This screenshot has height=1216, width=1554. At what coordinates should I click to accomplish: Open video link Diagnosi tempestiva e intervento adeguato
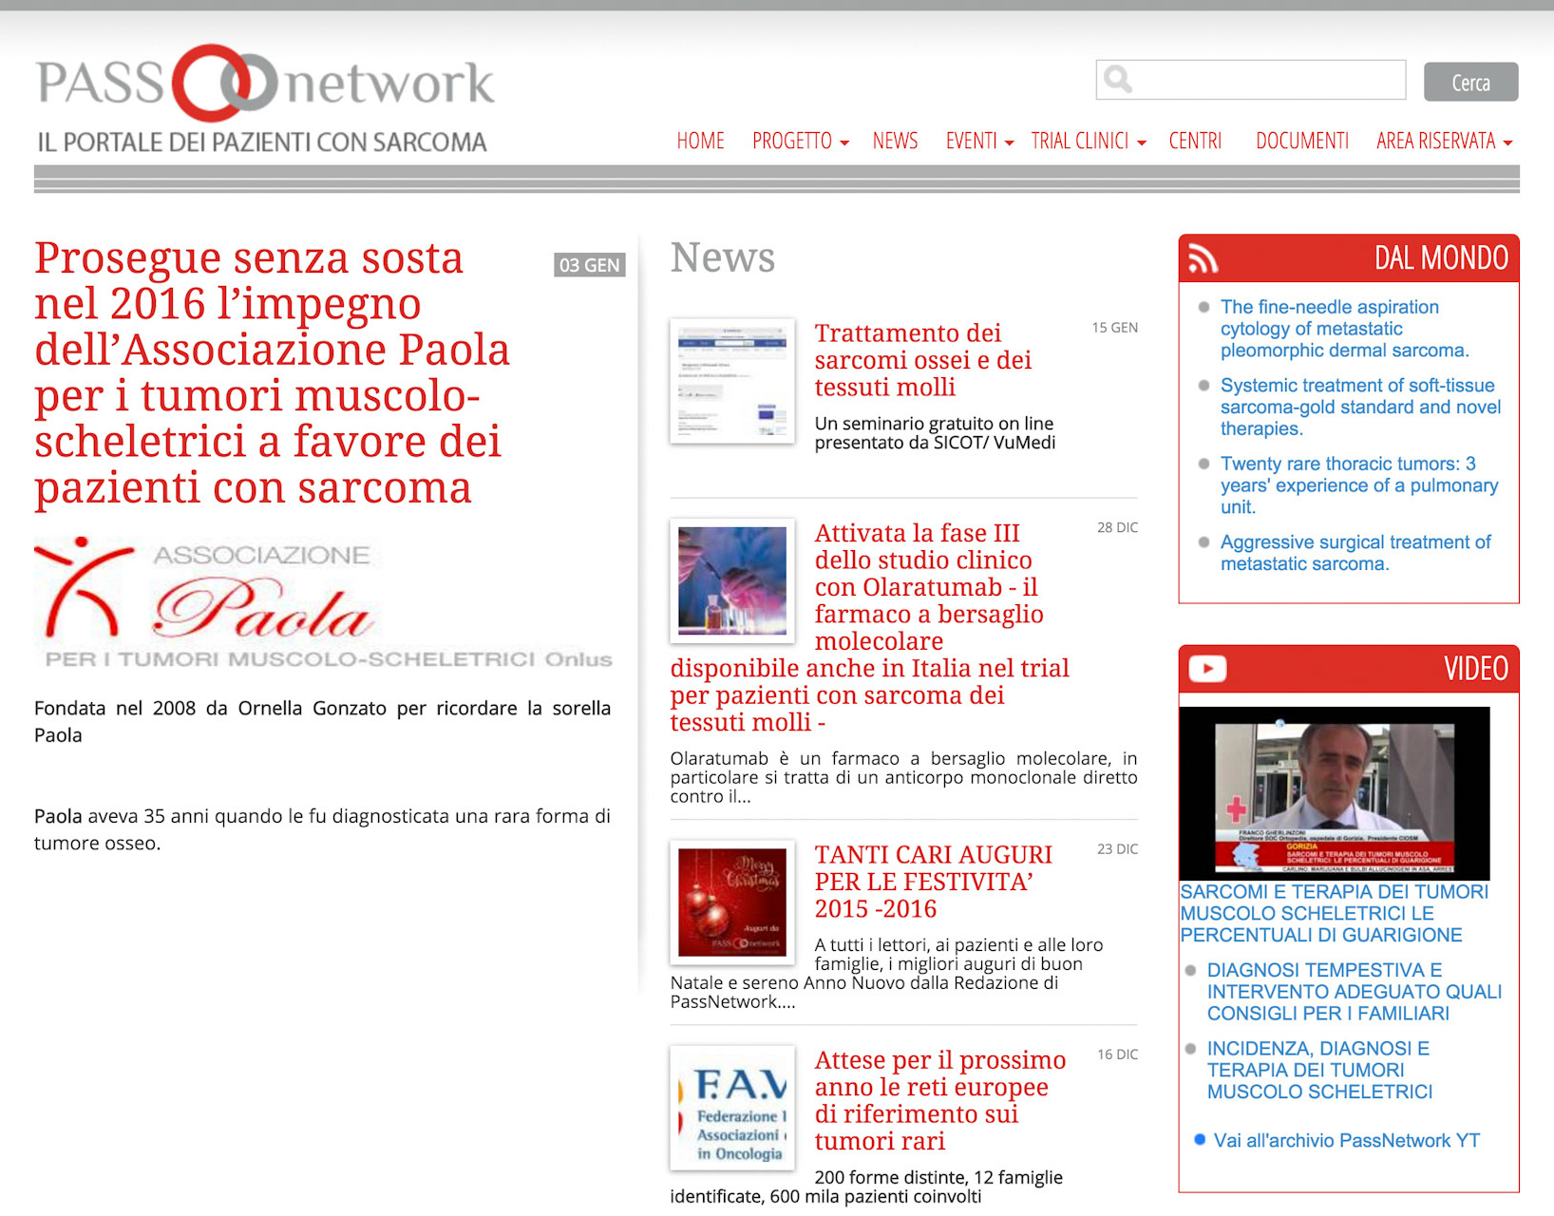coord(1355,992)
